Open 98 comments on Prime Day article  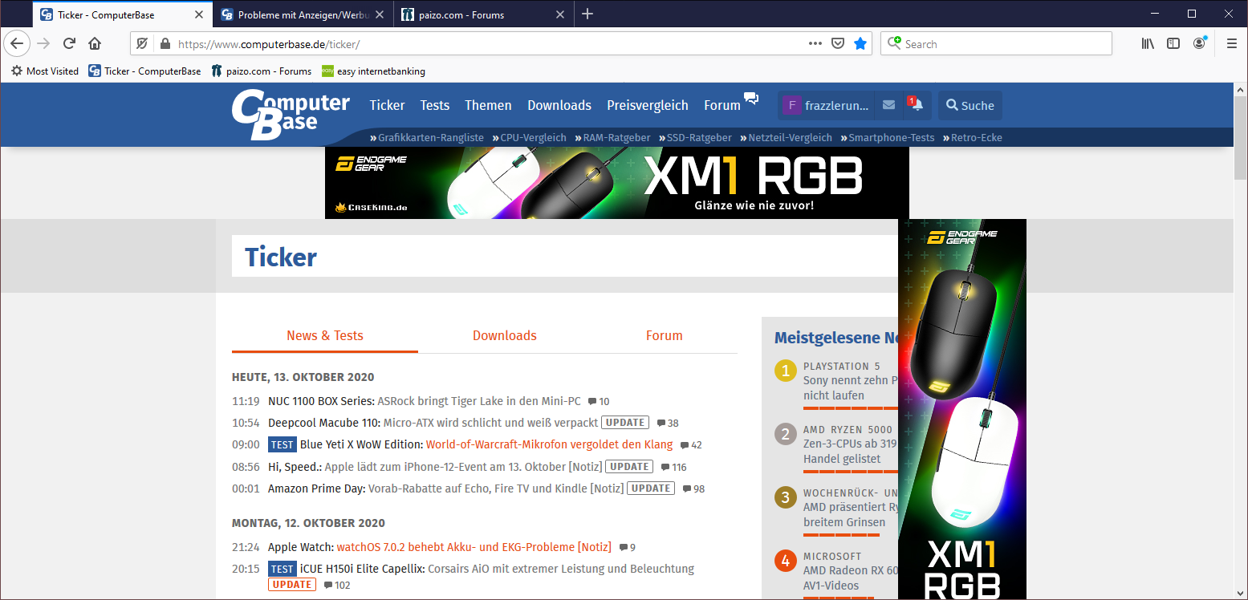(693, 489)
